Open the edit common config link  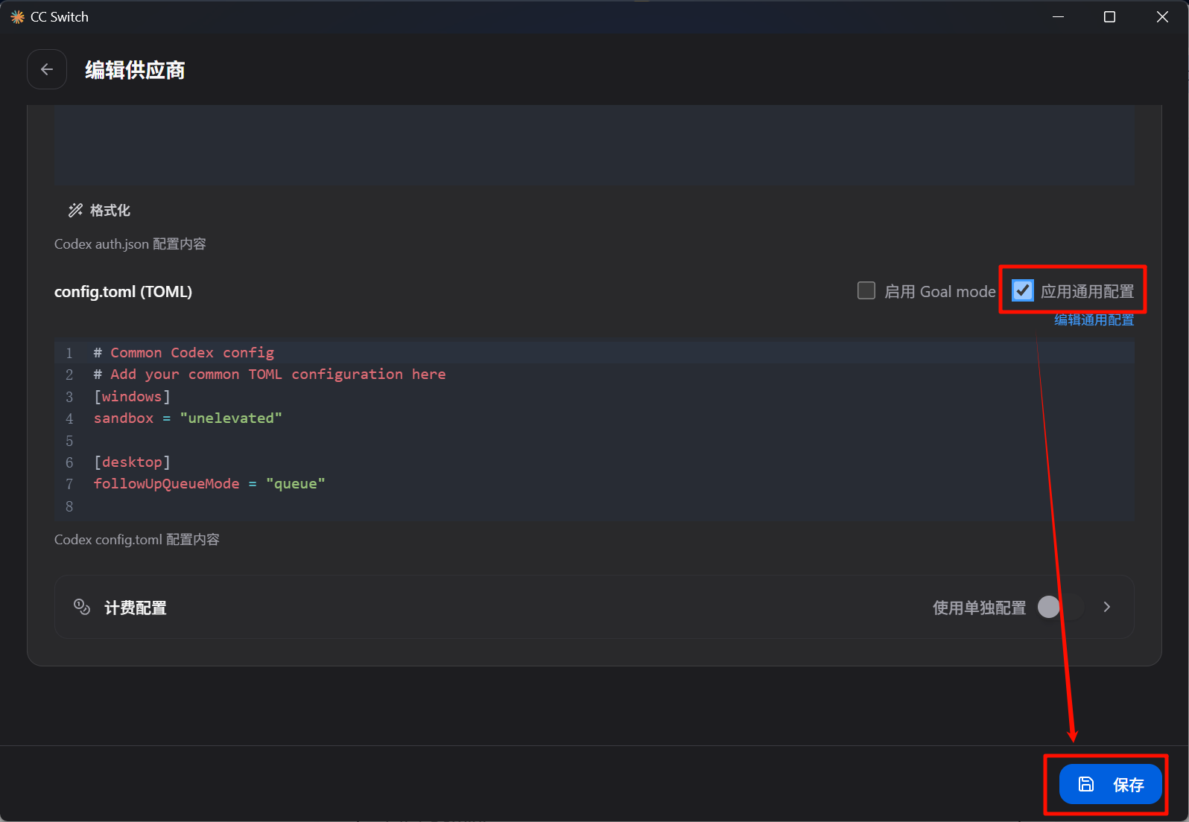(x=1094, y=320)
